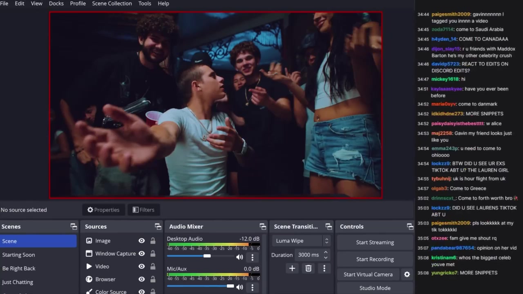The image size is (523, 294).
Task: Open transition properties three-dot menu
Action: [x=324, y=268]
